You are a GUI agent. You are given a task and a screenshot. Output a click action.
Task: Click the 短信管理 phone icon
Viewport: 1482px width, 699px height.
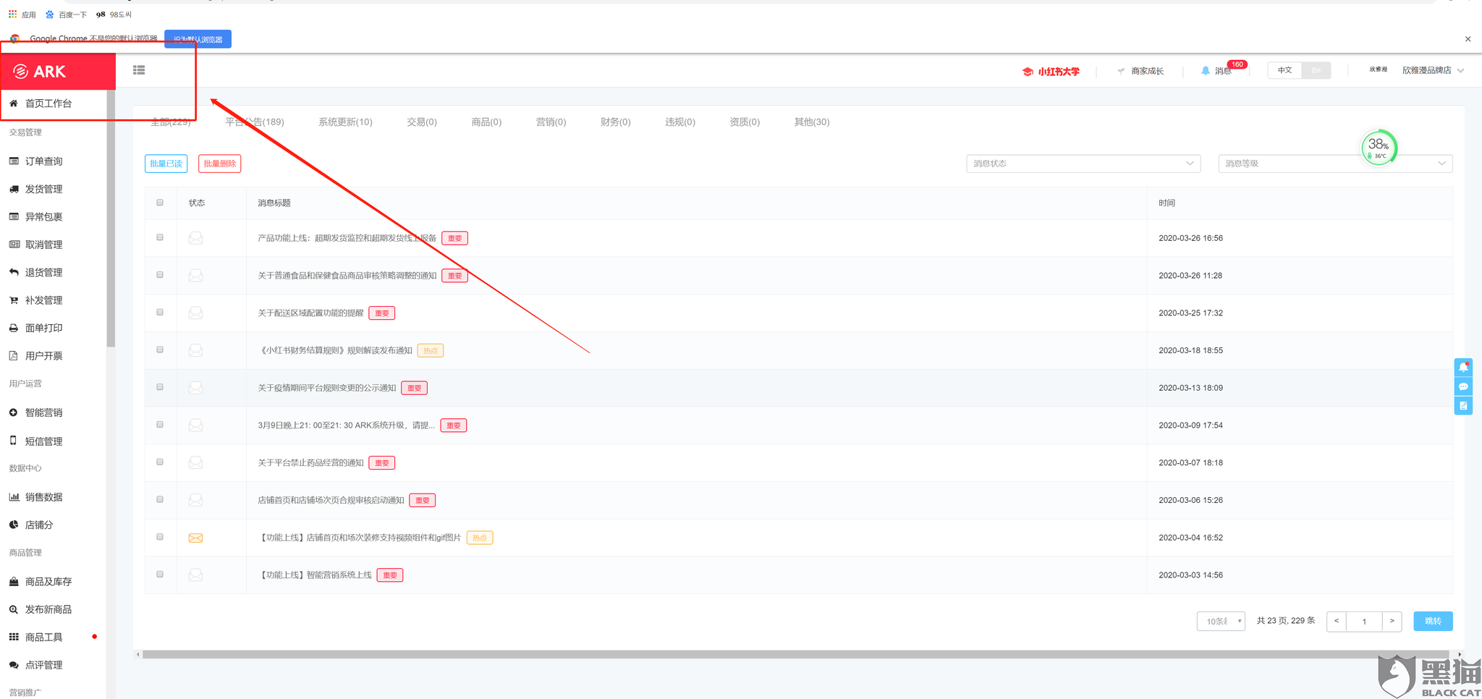click(x=14, y=441)
